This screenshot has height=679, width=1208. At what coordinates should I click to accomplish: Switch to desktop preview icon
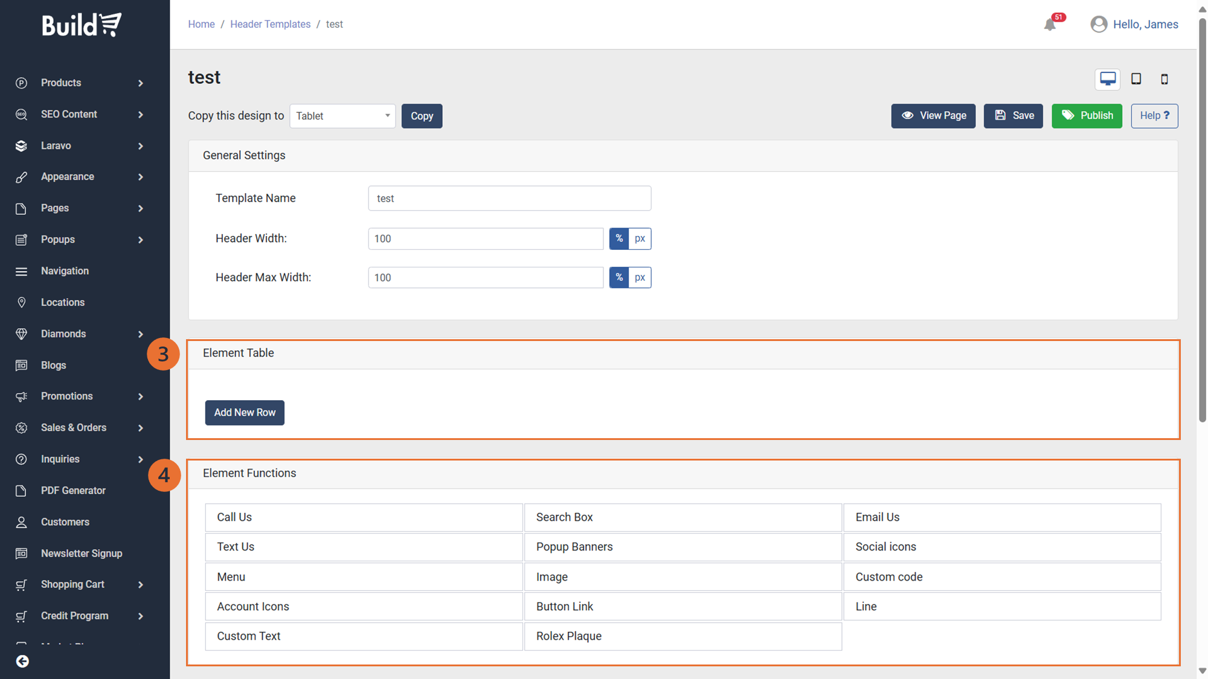(1107, 79)
